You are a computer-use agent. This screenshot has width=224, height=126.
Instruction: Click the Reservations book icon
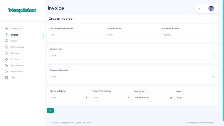point(6,47)
